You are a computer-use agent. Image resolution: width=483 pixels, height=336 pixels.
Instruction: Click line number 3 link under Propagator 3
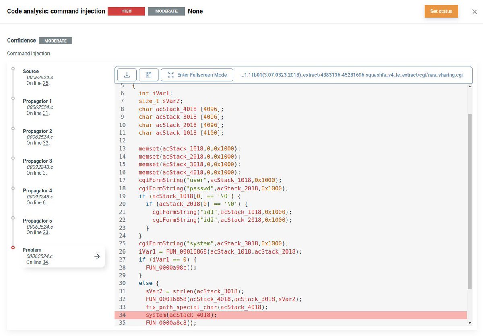[x=44, y=173]
